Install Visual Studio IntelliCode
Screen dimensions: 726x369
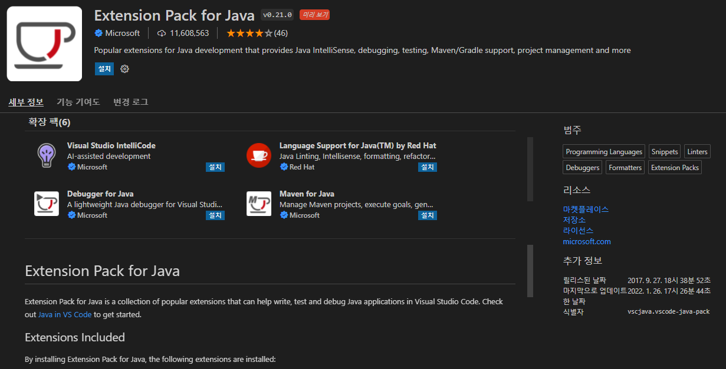point(215,167)
